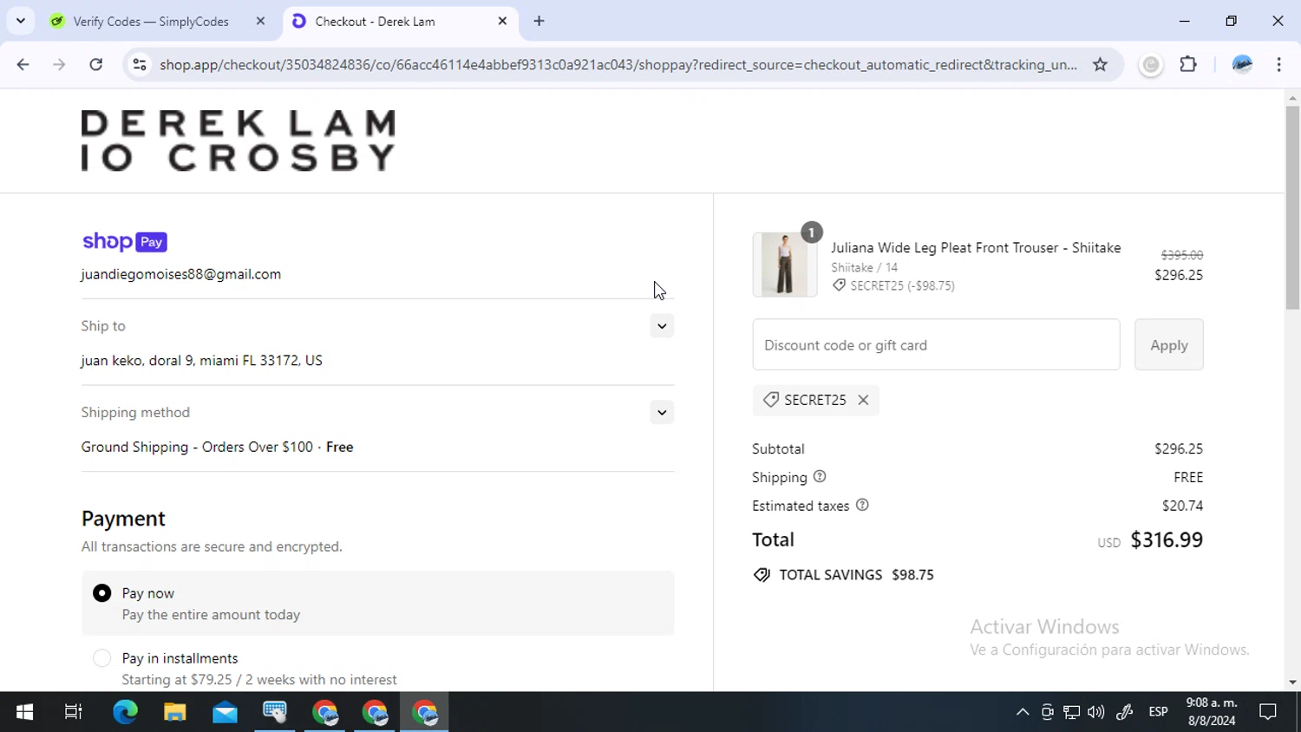Click the scrollbar down arrow

(1292, 683)
